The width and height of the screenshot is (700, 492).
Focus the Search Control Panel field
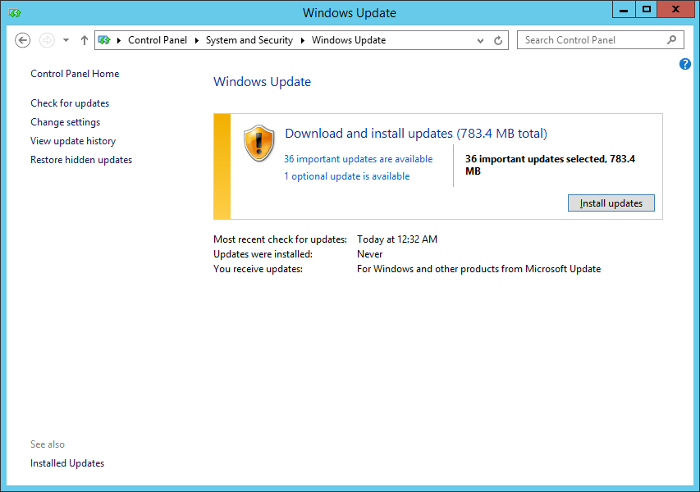point(600,40)
